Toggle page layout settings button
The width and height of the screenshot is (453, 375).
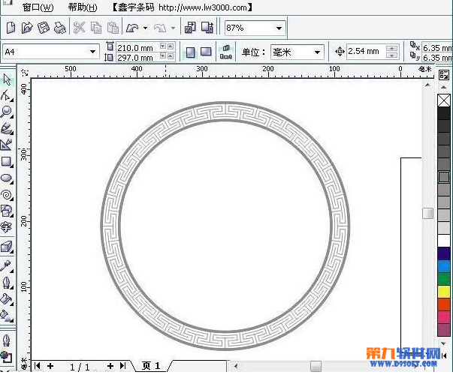tap(225, 52)
